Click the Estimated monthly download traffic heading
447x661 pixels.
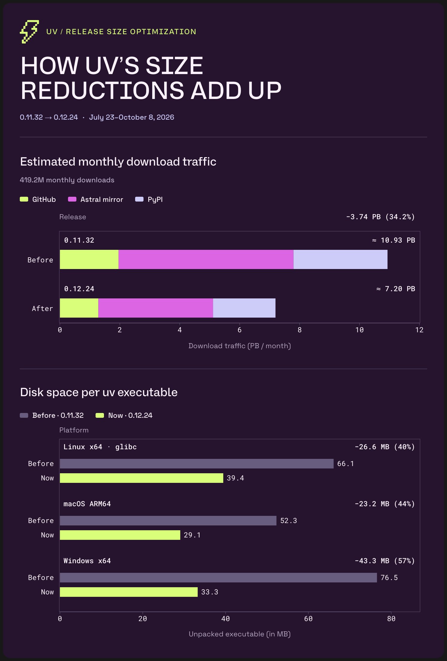point(118,162)
